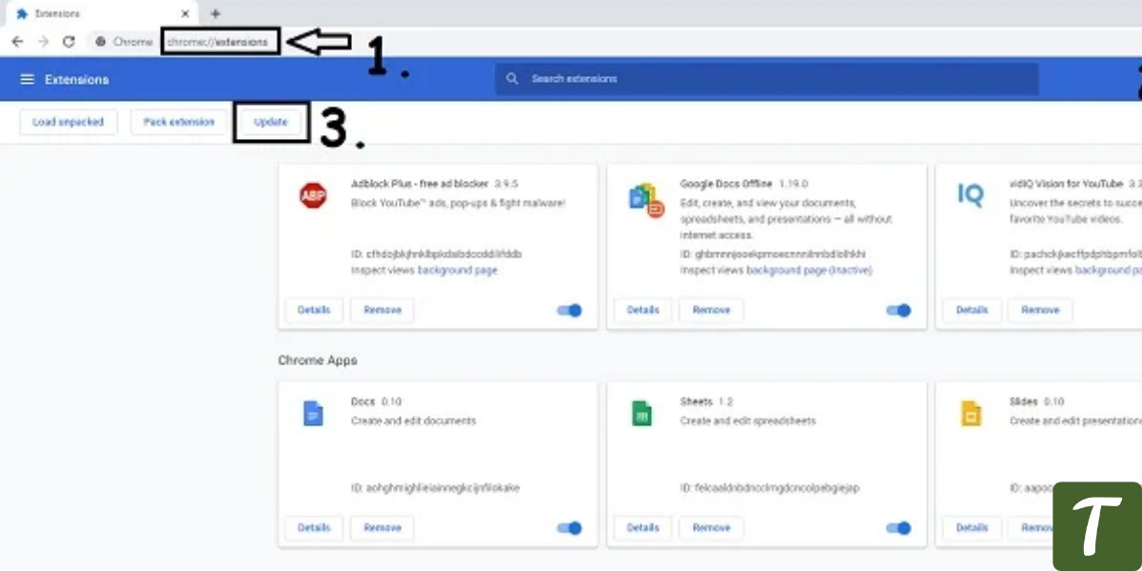Open a new browser tab

(x=215, y=13)
